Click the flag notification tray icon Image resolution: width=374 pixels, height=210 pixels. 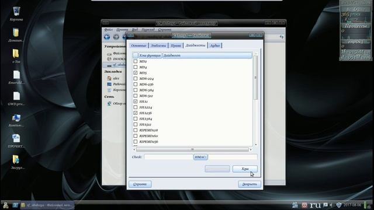point(325,205)
